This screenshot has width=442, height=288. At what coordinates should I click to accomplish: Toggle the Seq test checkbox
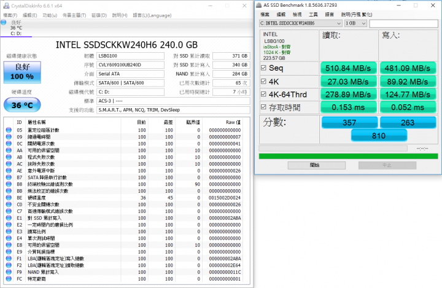(263, 68)
